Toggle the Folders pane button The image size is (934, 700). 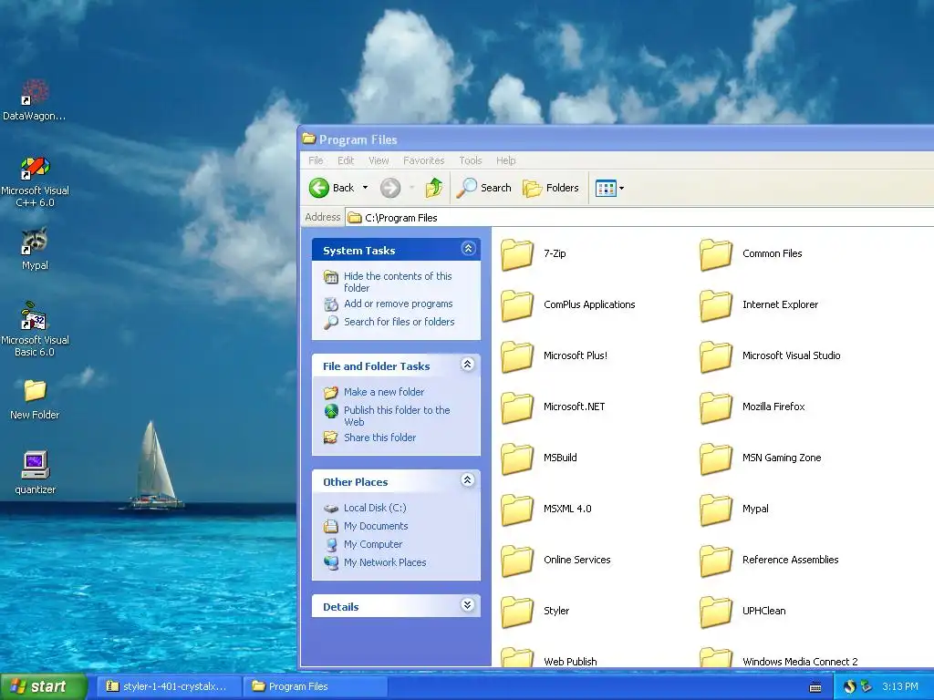(x=550, y=188)
